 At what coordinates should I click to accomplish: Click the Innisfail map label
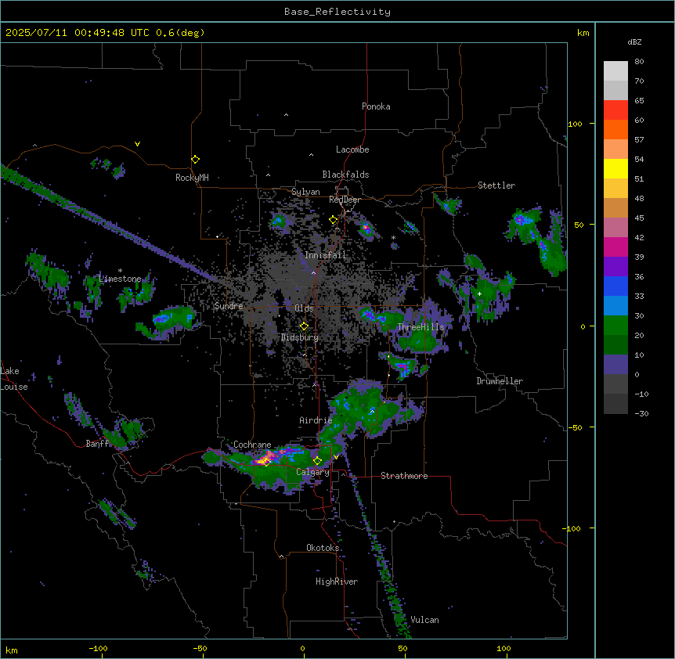(325, 255)
